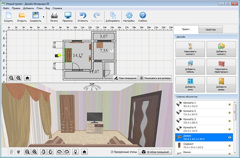Open Настройки gear settings
Viewport: 240px width, 158px height.
point(129,17)
